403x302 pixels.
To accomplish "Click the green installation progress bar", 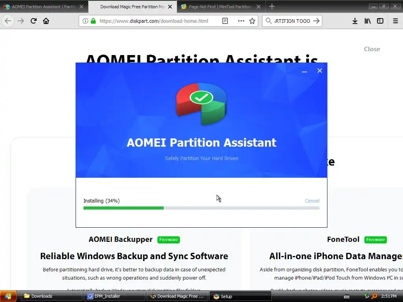I will click(201, 208).
